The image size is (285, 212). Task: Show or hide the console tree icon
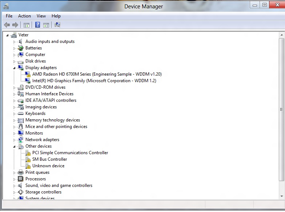(x=27, y=25)
